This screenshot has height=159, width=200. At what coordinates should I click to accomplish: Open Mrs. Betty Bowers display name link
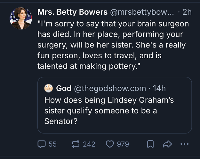[72, 12]
